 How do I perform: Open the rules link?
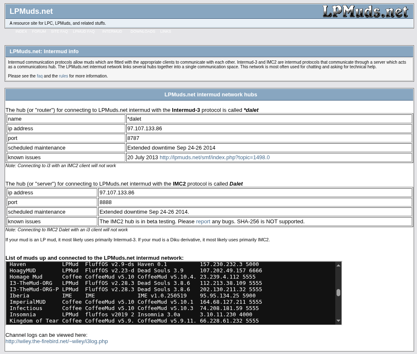tap(63, 76)
